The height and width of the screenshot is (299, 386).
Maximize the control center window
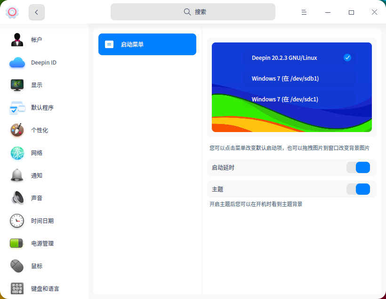(x=351, y=12)
